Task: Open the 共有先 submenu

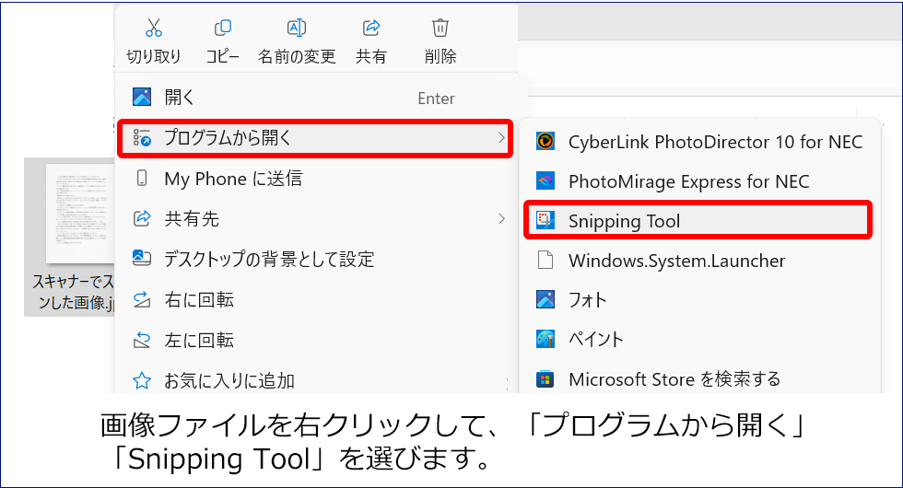Action: [x=315, y=219]
